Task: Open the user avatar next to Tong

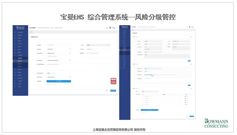Action: pos(110,28)
